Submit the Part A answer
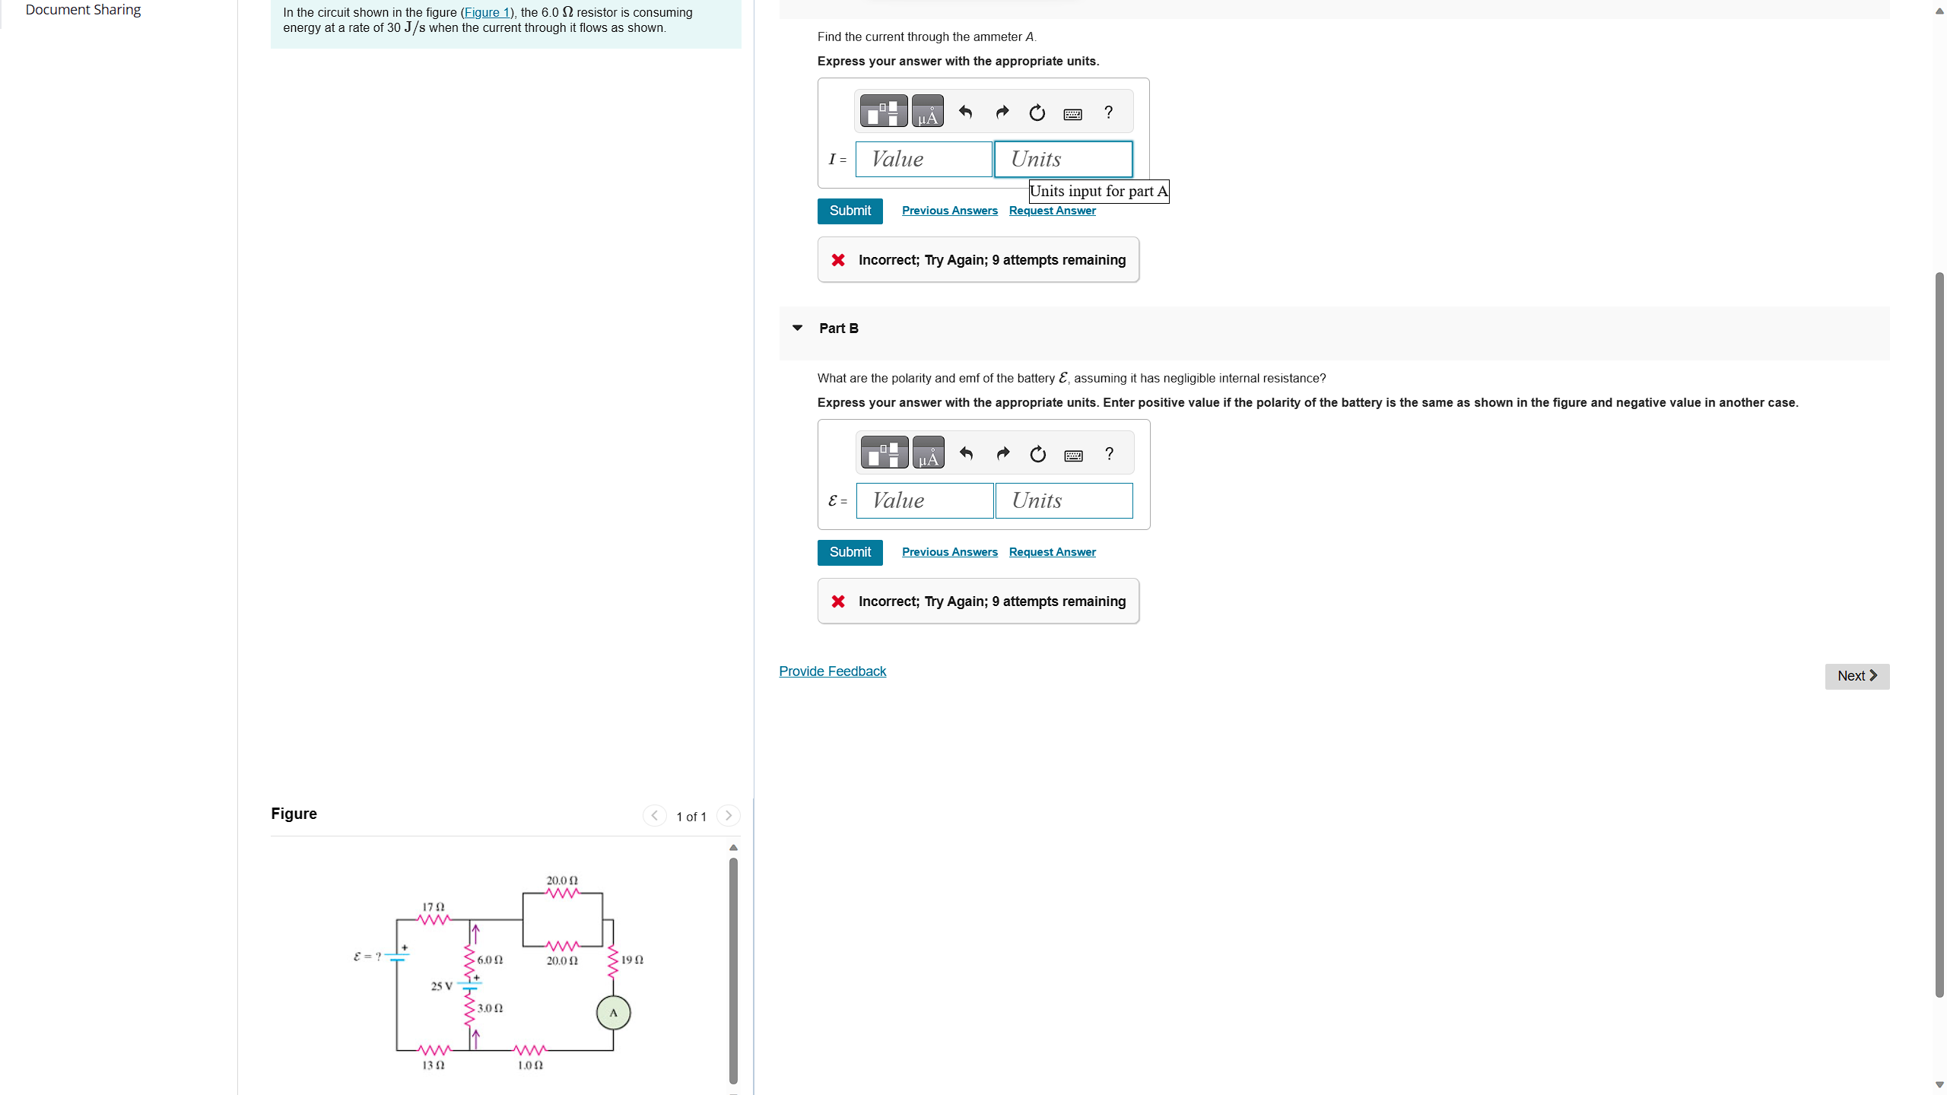The height and width of the screenshot is (1095, 1947). point(850,211)
